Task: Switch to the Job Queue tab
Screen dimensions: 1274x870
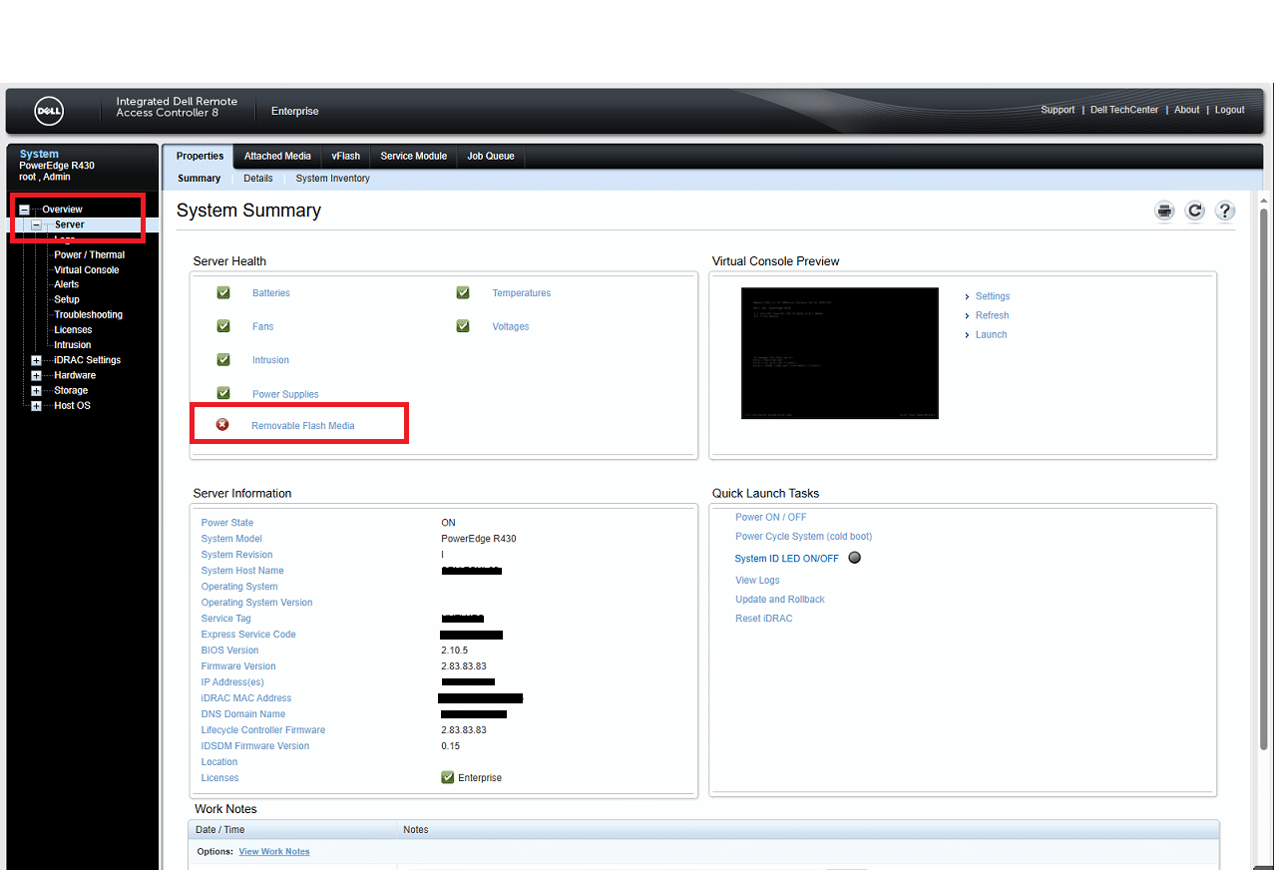Action: point(491,157)
